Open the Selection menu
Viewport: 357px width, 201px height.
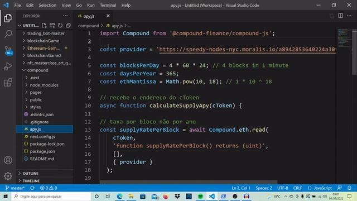point(47,5)
